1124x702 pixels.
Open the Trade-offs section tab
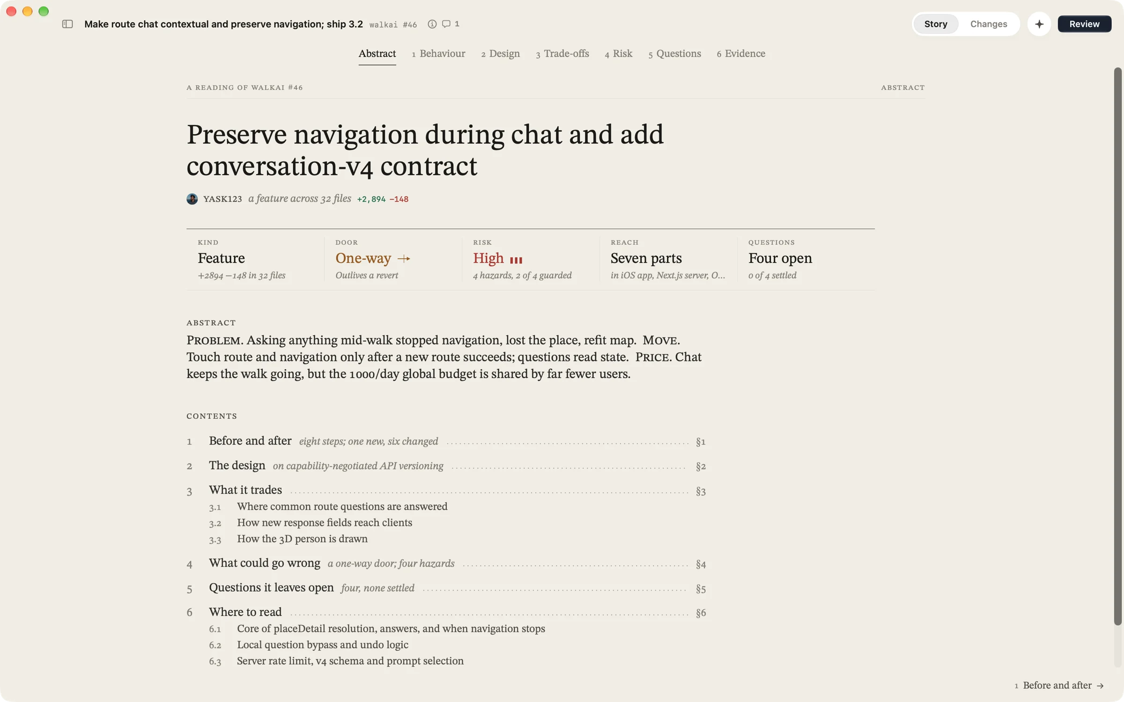point(562,54)
